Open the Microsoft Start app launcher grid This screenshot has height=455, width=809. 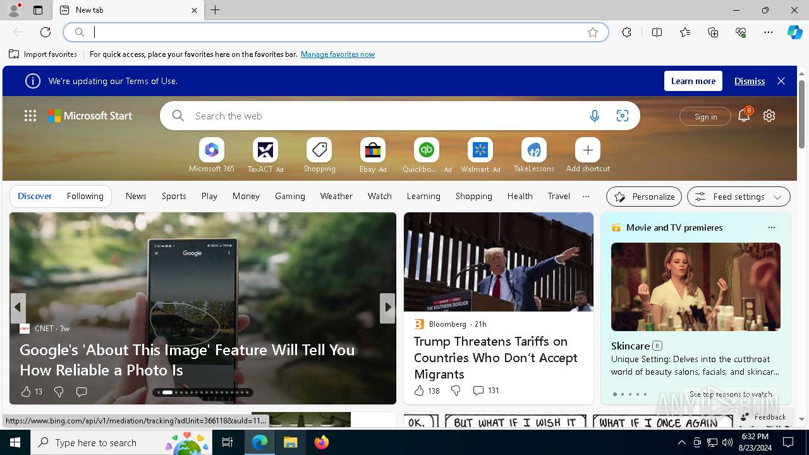click(30, 116)
